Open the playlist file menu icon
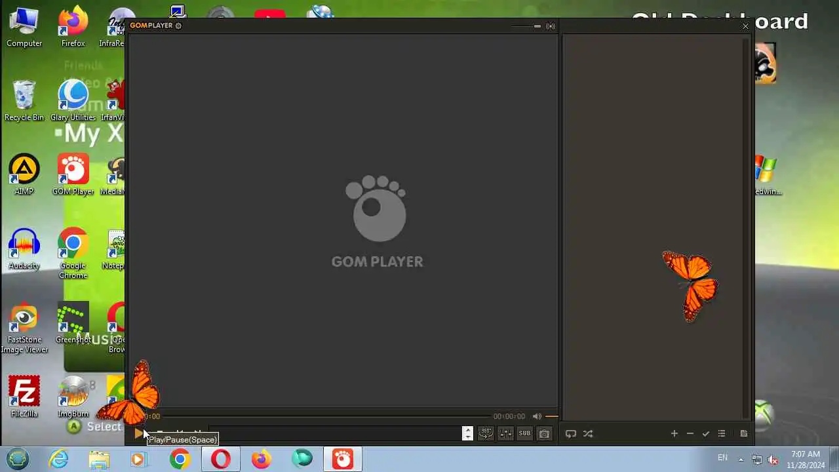 pos(744,433)
